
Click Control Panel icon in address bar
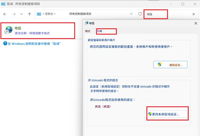(39, 14)
